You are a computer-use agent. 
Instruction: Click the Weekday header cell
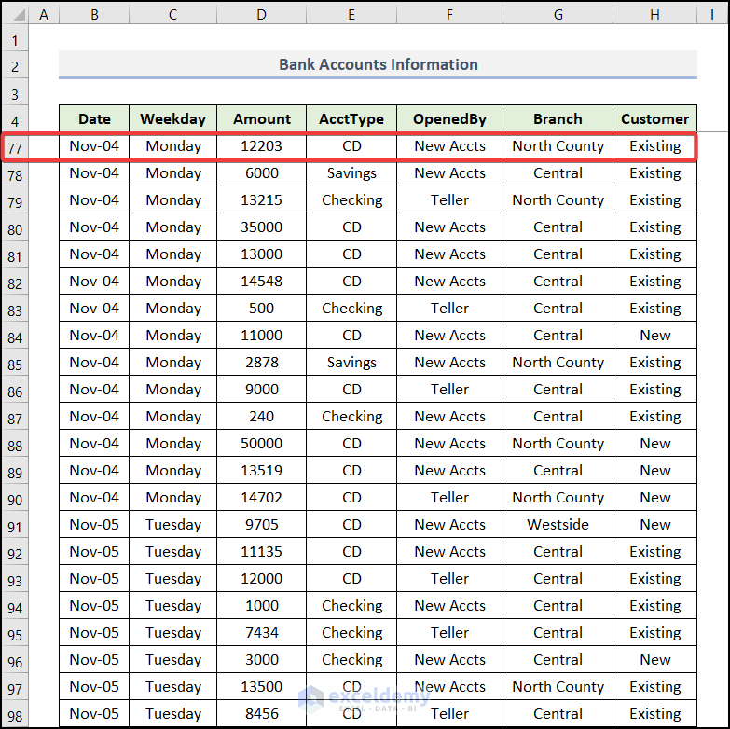pos(173,118)
